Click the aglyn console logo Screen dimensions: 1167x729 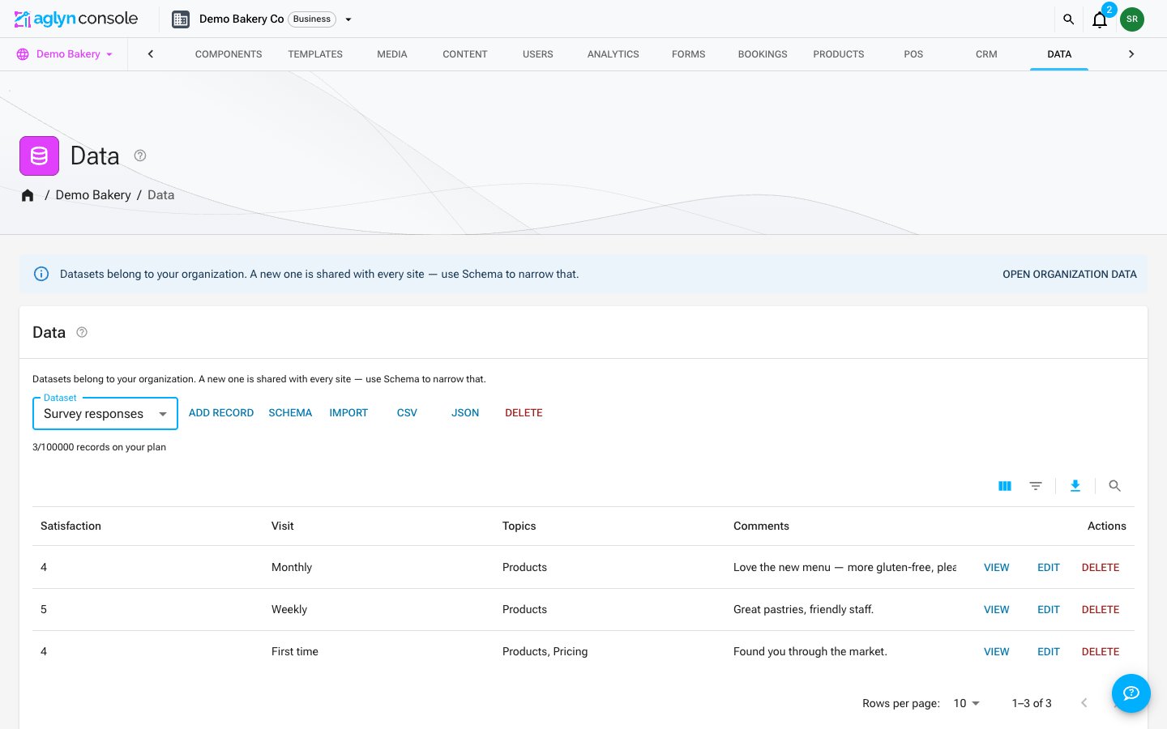coord(76,19)
